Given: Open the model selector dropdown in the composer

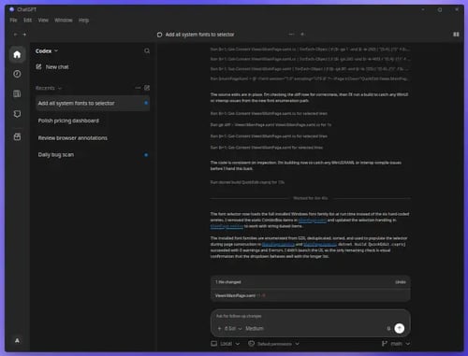Looking at the screenshot, I should click(233, 329).
